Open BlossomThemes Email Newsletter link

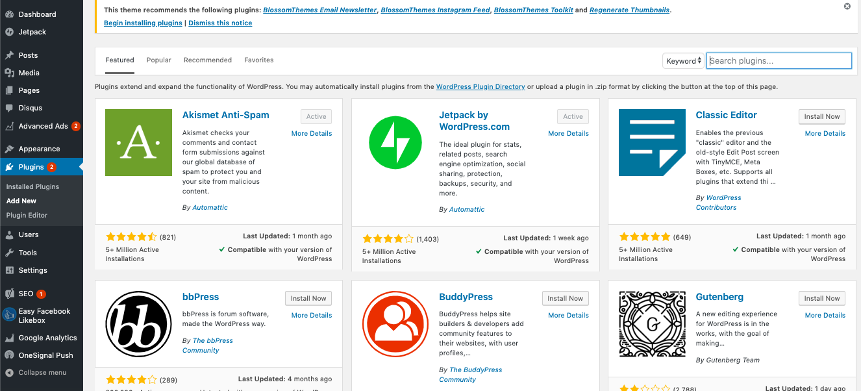[x=320, y=10]
